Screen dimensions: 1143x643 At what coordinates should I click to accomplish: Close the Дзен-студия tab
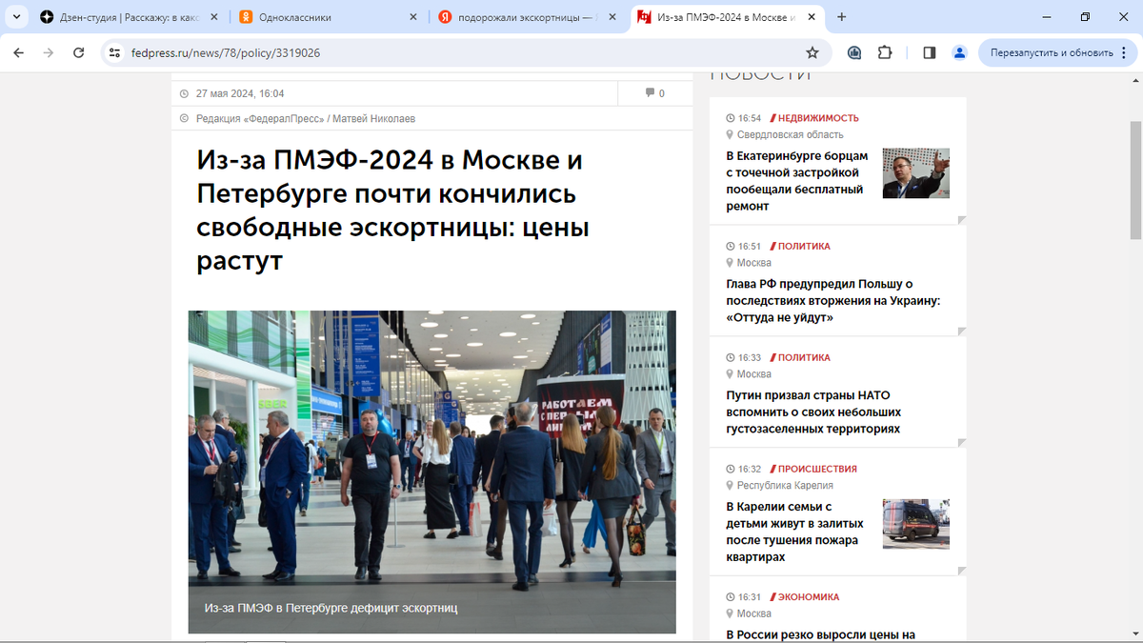click(x=213, y=17)
